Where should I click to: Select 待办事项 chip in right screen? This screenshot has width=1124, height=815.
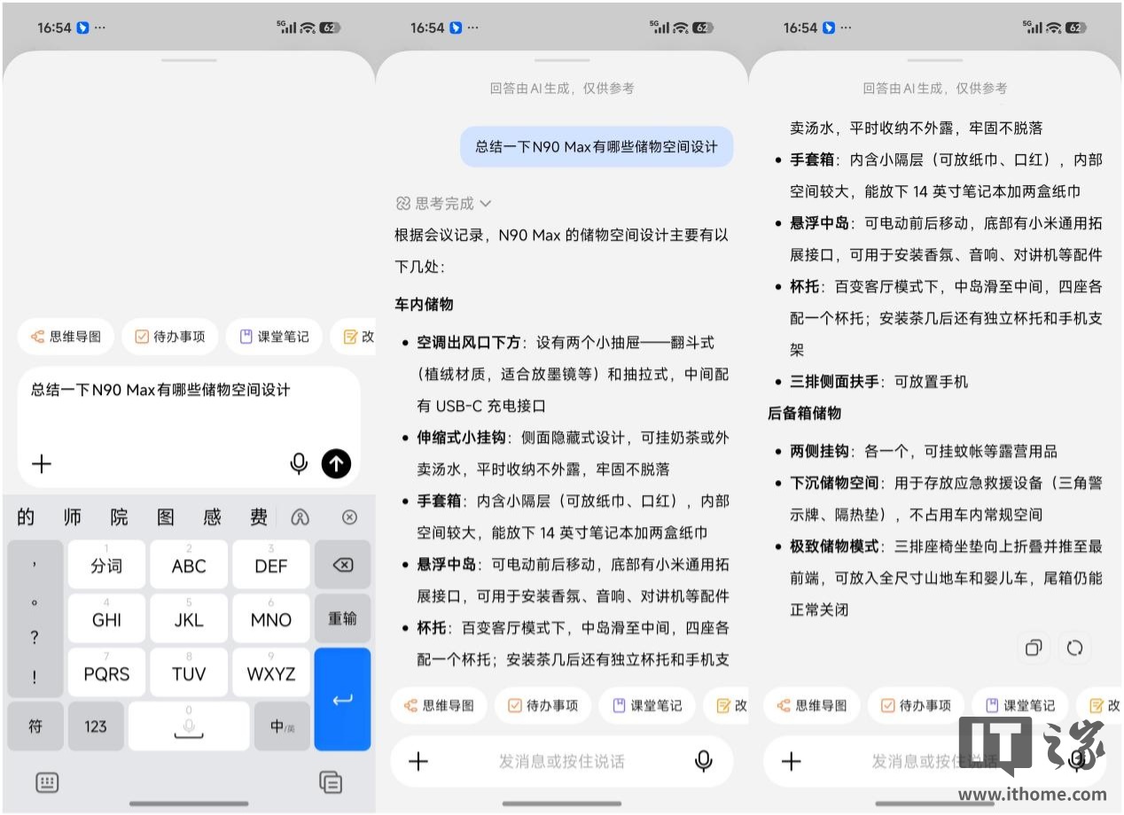click(x=917, y=705)
